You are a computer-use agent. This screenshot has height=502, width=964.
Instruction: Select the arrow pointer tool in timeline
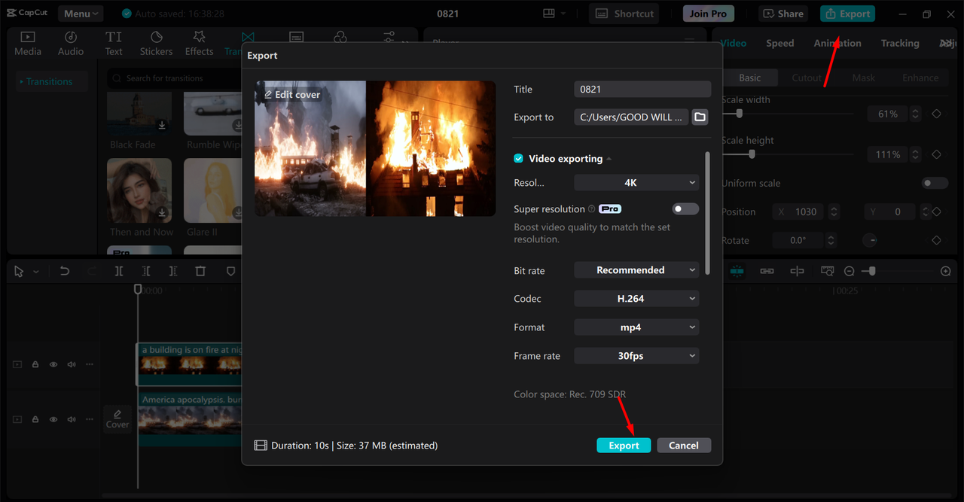(20, 271)
